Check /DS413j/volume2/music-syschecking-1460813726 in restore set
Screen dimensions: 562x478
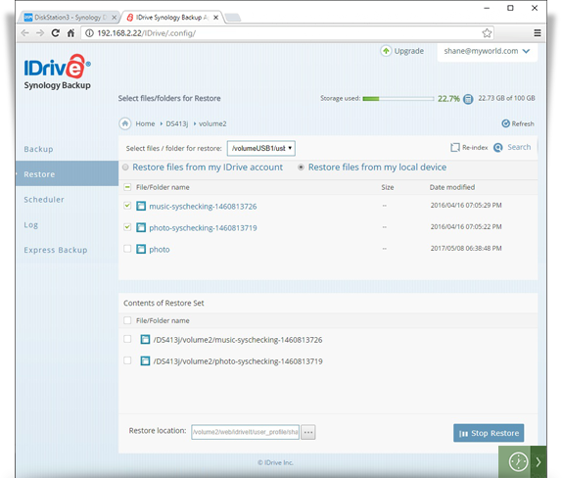tap(127, 339)
